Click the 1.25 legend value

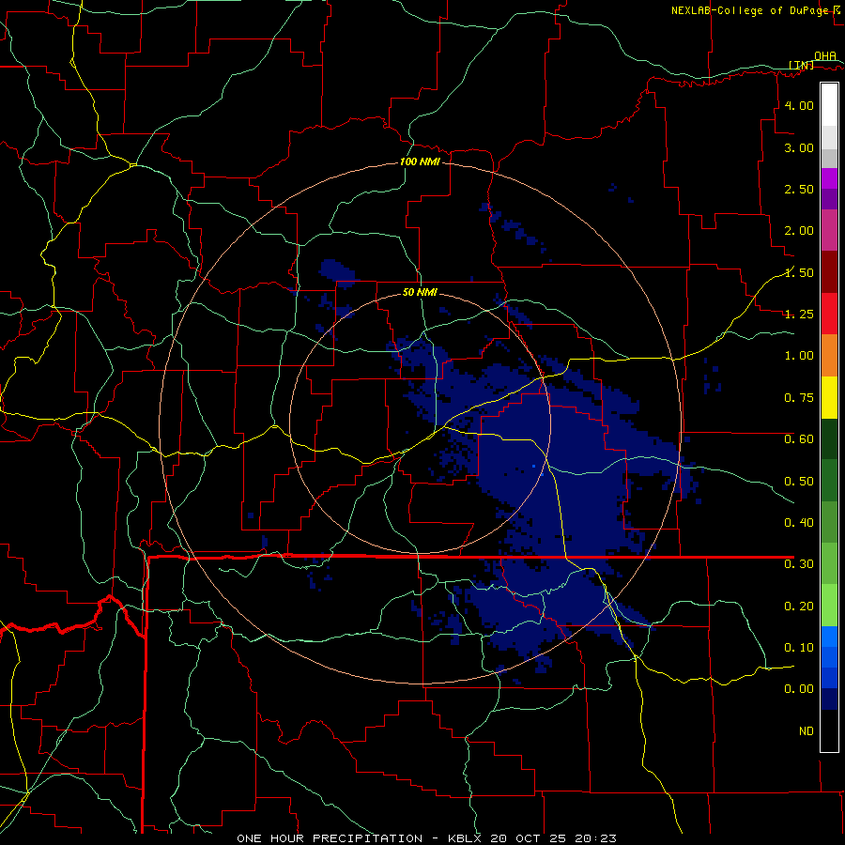[x=799, y=315]
